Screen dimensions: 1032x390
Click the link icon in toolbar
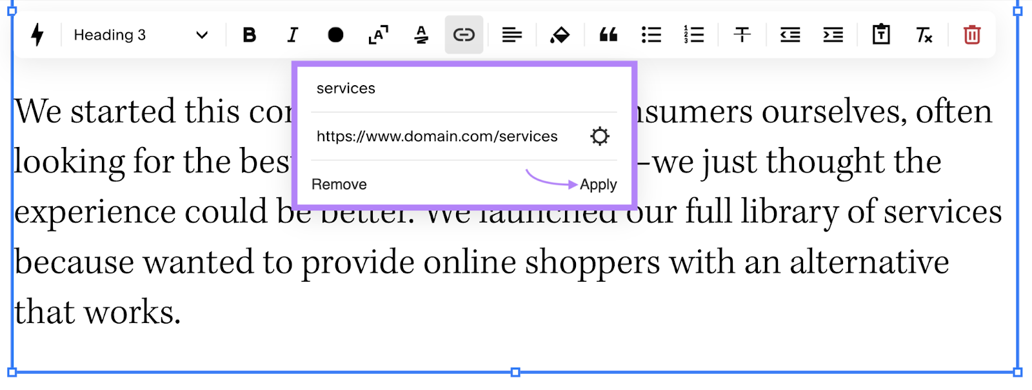[x=464, y=35]
